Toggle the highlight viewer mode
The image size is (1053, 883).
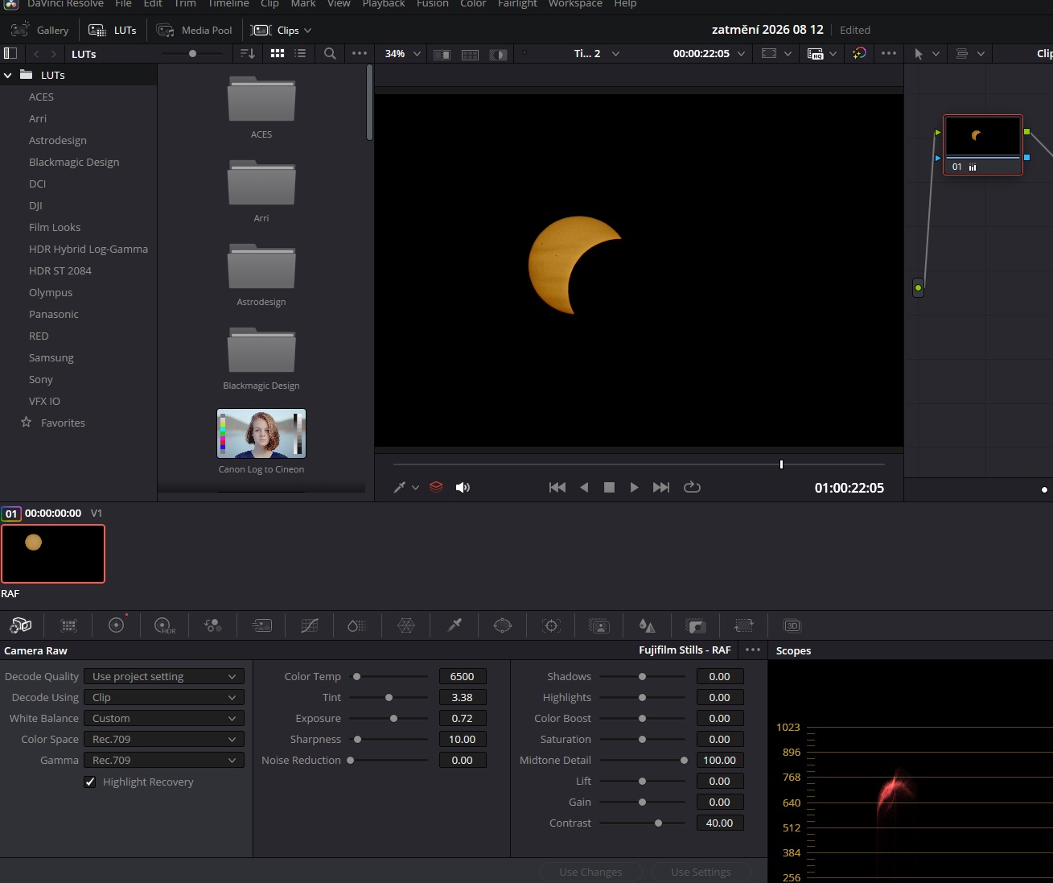click(x=499, y=54)
